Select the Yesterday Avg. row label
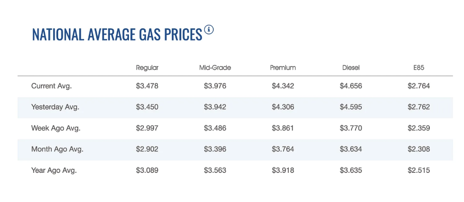464x202 pixels. [55, 107]
